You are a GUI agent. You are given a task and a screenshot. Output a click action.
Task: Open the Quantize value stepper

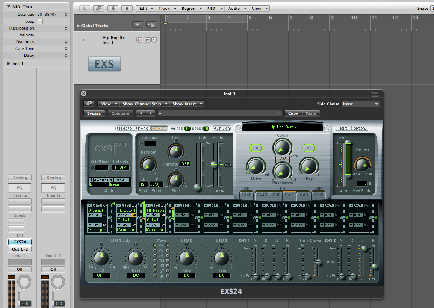pos(66,15)
